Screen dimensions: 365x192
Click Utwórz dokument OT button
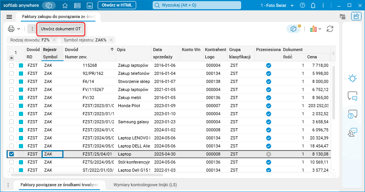[61, 29]
